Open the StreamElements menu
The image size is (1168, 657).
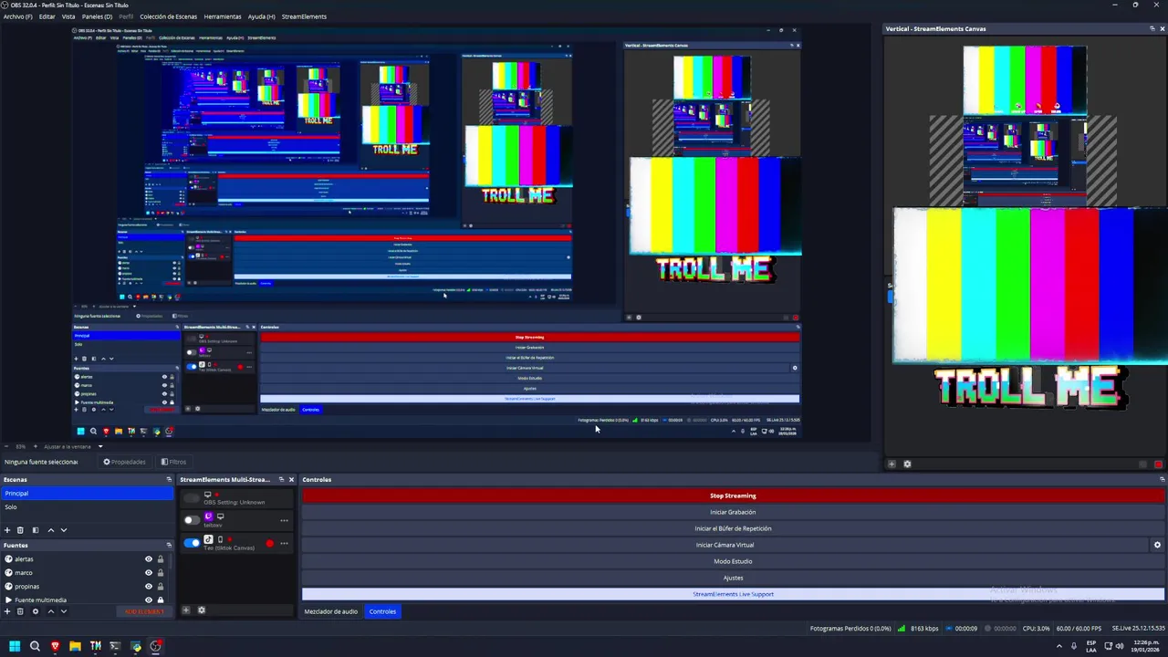[304, 16]
